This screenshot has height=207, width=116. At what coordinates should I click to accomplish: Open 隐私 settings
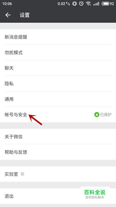tap(58, 84)
